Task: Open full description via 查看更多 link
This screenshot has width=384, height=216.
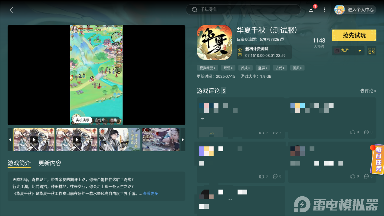Action: click(x=150, y=193)
